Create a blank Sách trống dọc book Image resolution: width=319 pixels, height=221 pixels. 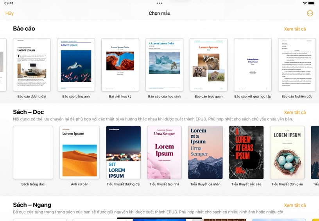[x=33, y=152]
